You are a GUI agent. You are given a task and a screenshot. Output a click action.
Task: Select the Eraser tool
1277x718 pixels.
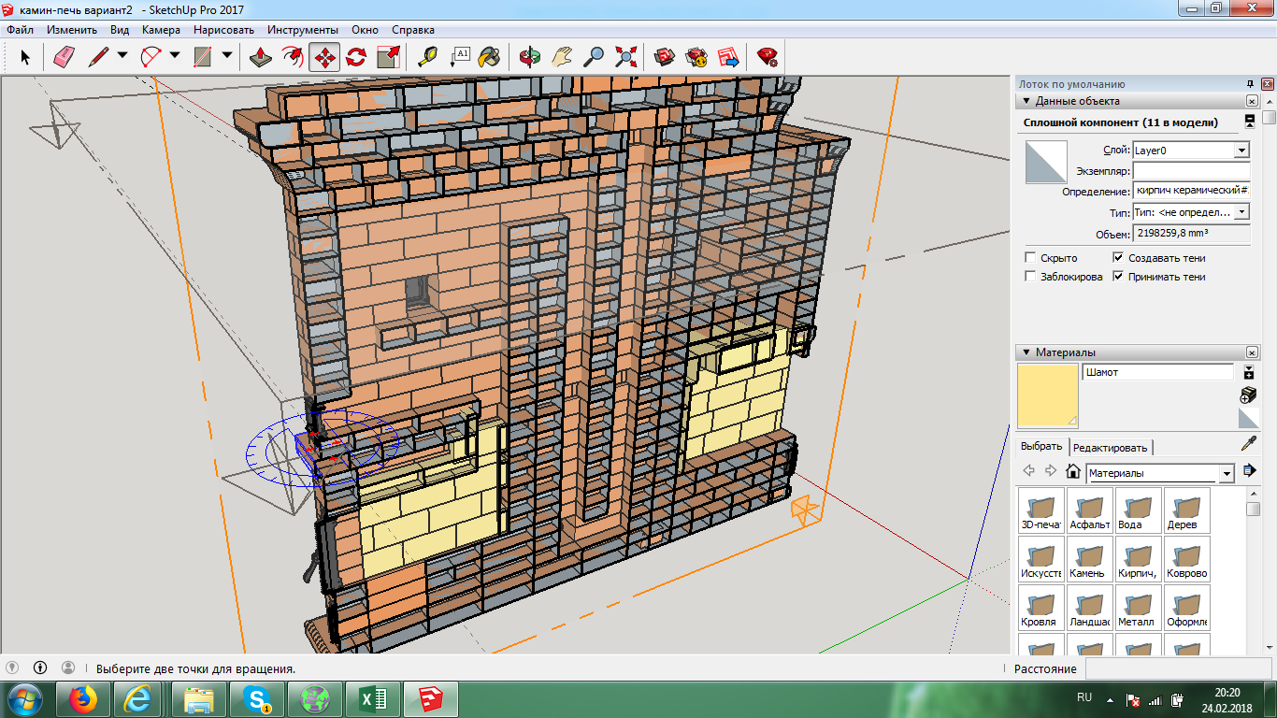click(64, 57)
